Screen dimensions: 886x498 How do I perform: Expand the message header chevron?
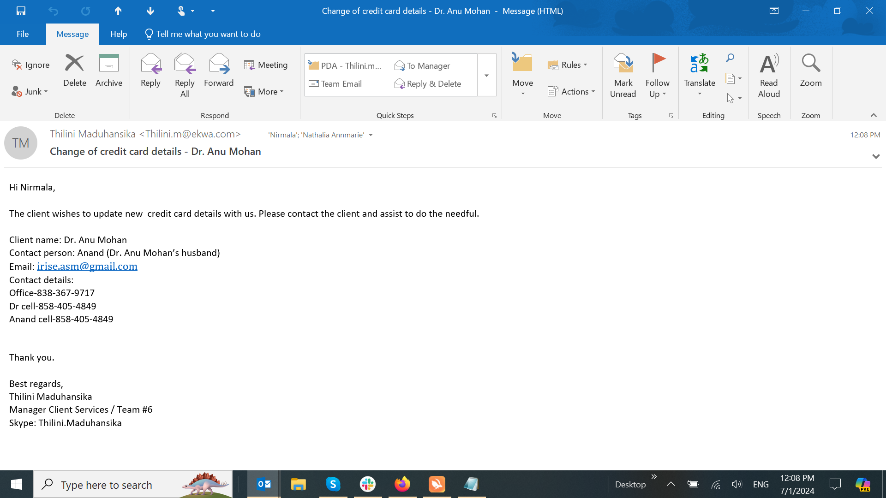[876, 156]
